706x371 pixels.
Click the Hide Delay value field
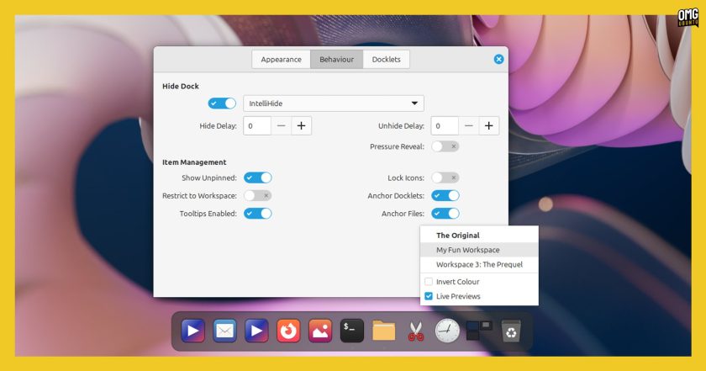pos(257,126)
